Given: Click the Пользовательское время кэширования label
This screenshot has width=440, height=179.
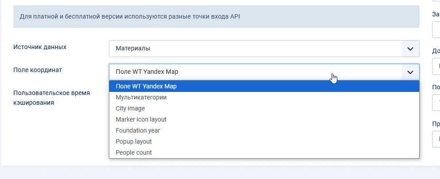Looking at the screenshot, I should point(52,98).
